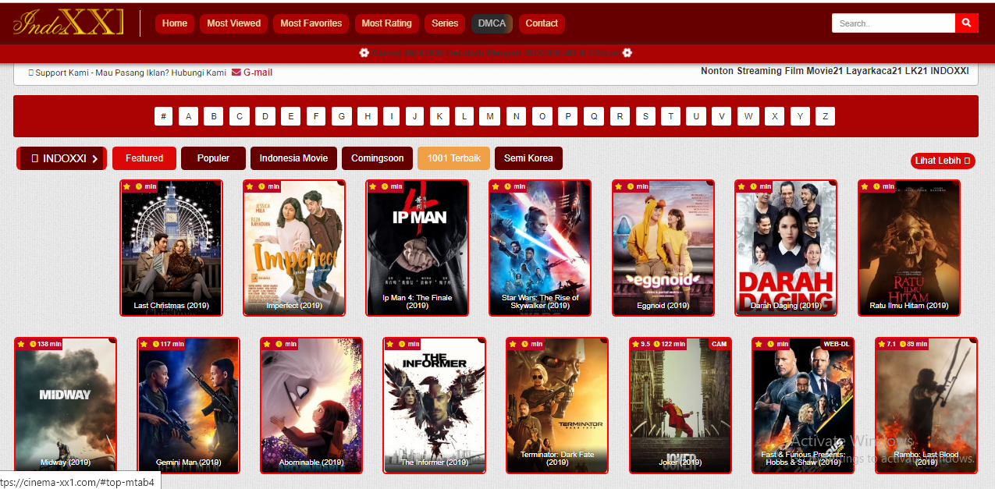Filter movies by letter R

pyautogui.click(x=620, y=117)
